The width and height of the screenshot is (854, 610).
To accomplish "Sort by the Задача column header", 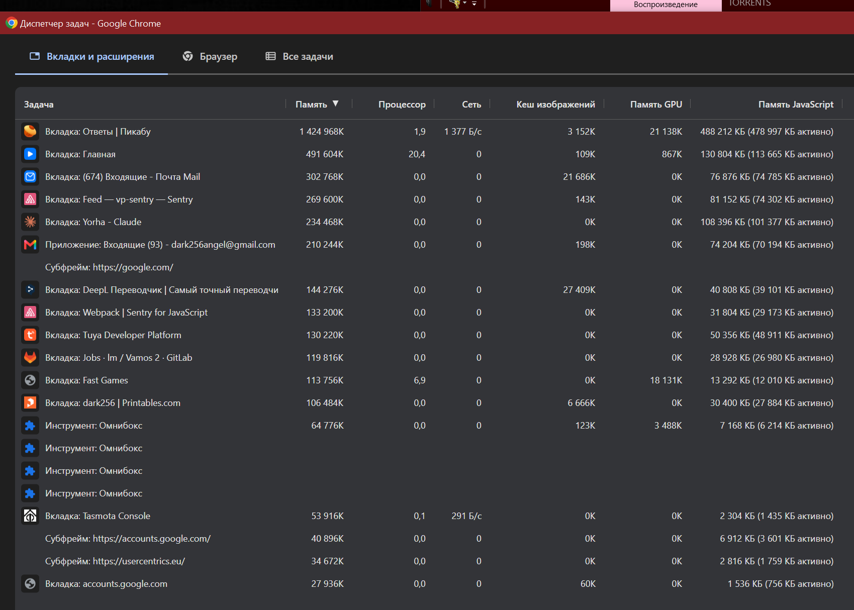I will pos(39,105).
